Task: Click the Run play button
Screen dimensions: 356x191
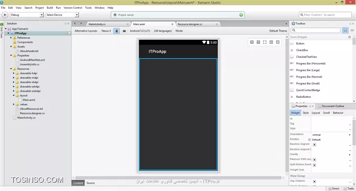Action: [x=5, y=15]
